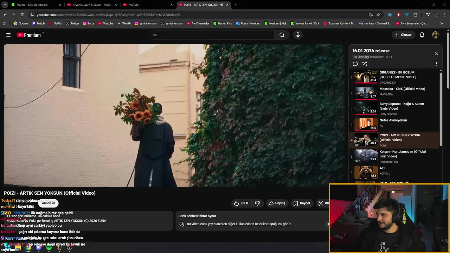Open Posta - Nuriben bookmark
This screenshot has height=253, width=450.
(x=248, y=24)
